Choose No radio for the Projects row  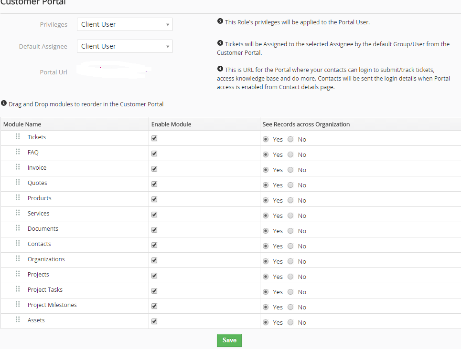(x=290, y=277)
